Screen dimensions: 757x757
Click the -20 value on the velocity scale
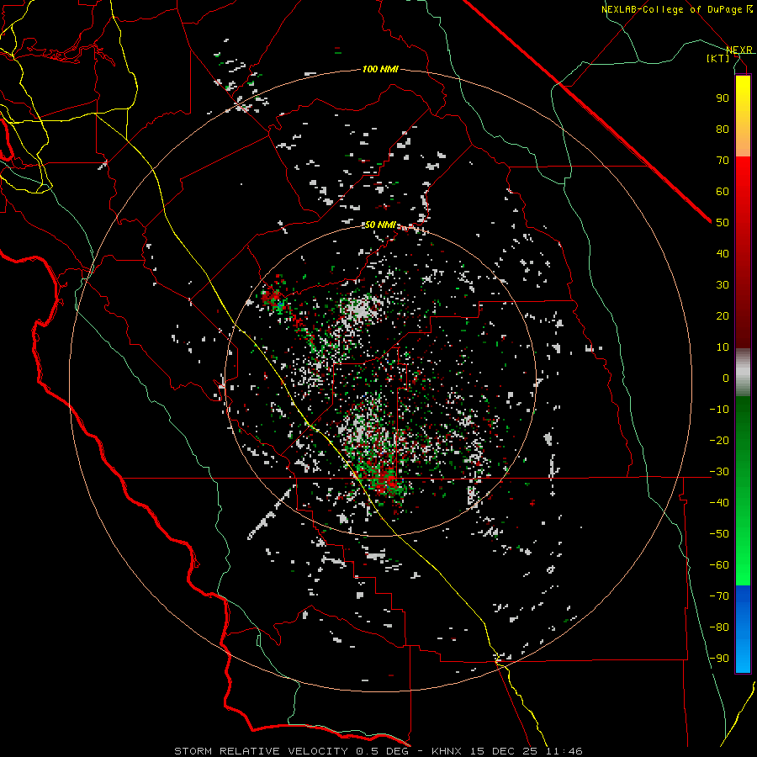click(719, 441)
